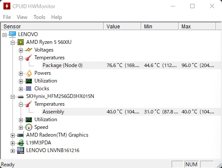The height and width of the screenshot is (168, 222).
Task: Click the CPU Clocks waveform icon
Action: point(29,89)
